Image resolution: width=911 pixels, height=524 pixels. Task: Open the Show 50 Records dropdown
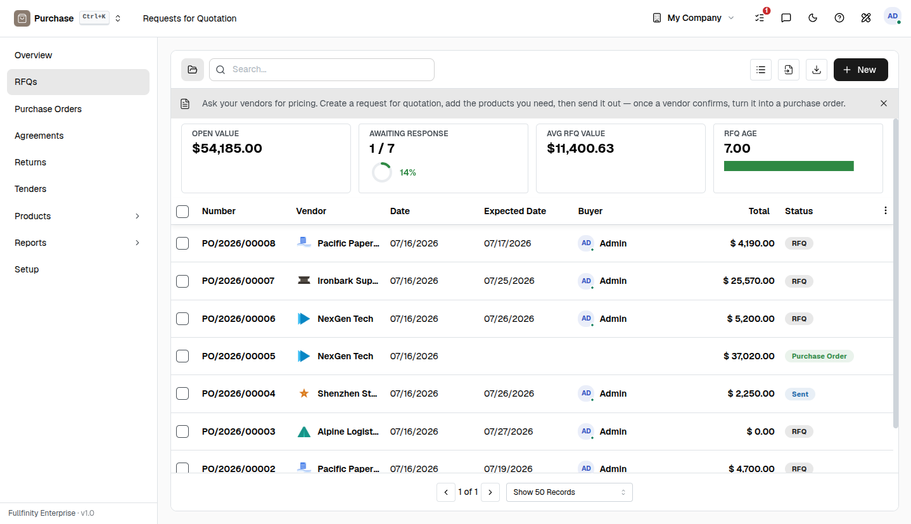570,492
